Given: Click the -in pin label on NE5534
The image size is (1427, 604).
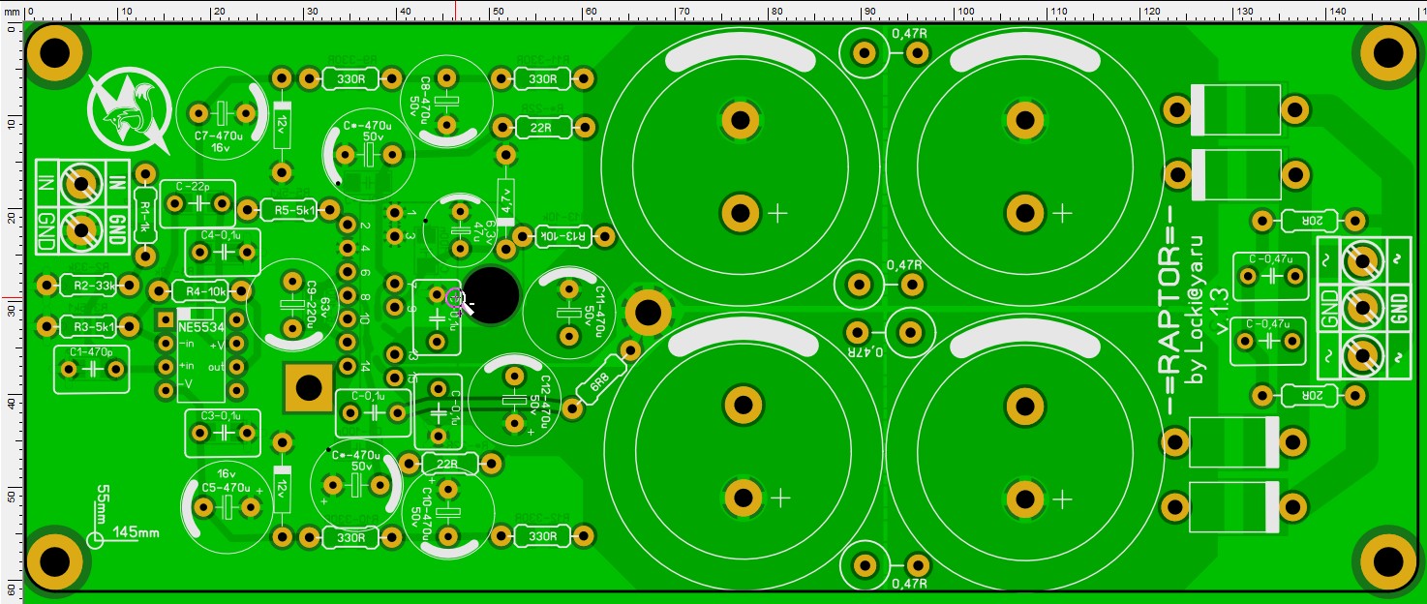Looking at the screenshot, I should pos(186,345).
